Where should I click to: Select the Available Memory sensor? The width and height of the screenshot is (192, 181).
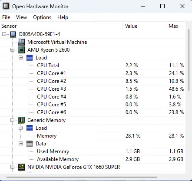point(58,159)
